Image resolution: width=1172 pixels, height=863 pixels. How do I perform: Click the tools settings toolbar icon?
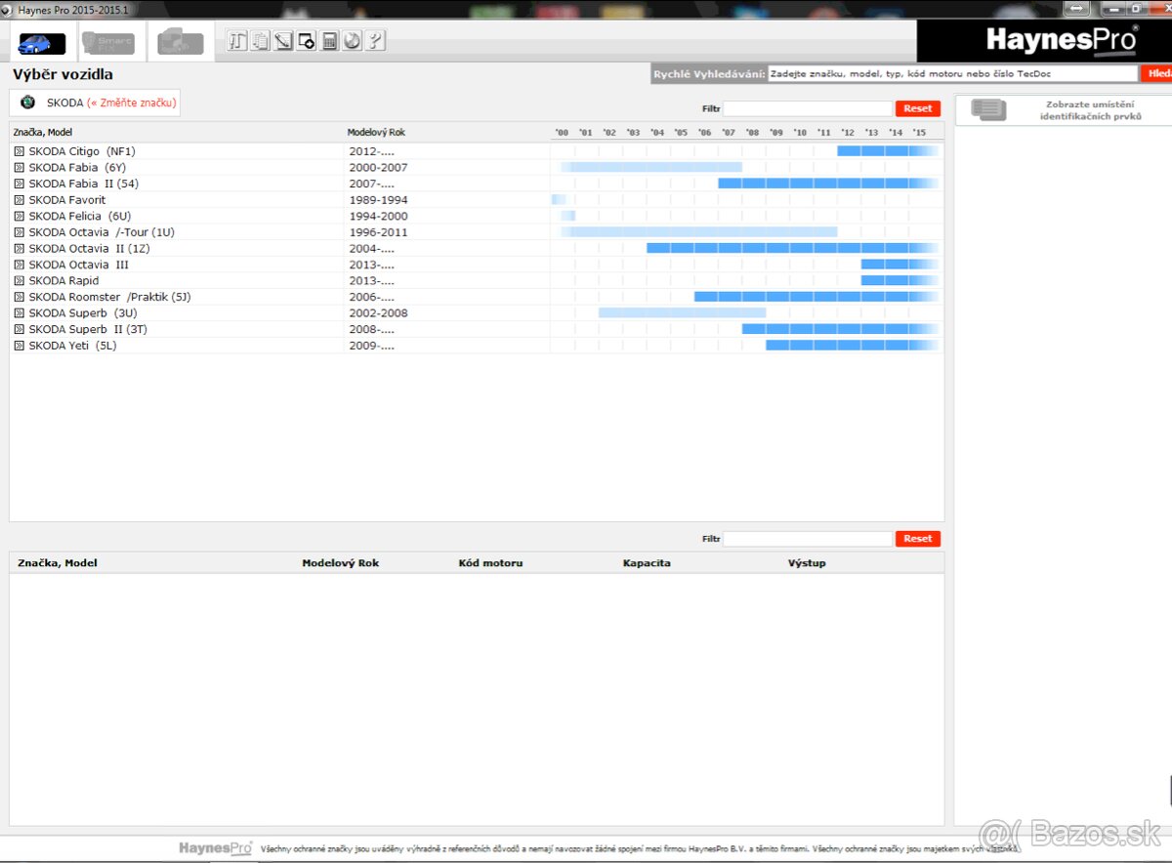pos(236,41)
